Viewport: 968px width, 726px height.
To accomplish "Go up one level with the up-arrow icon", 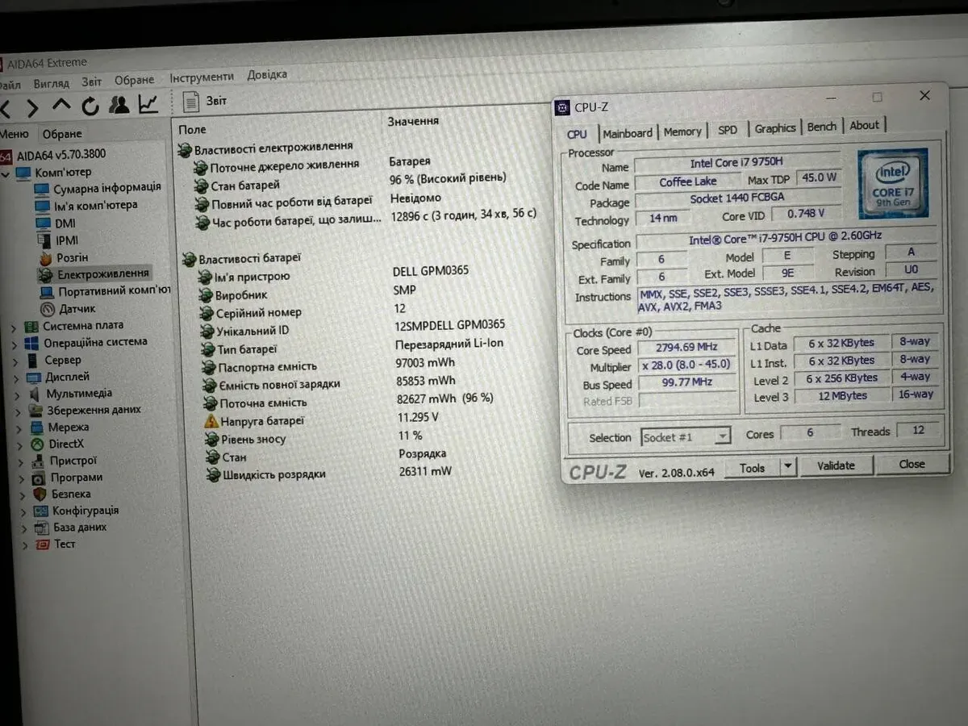I will pyautogui.click(x=61, y=106).
